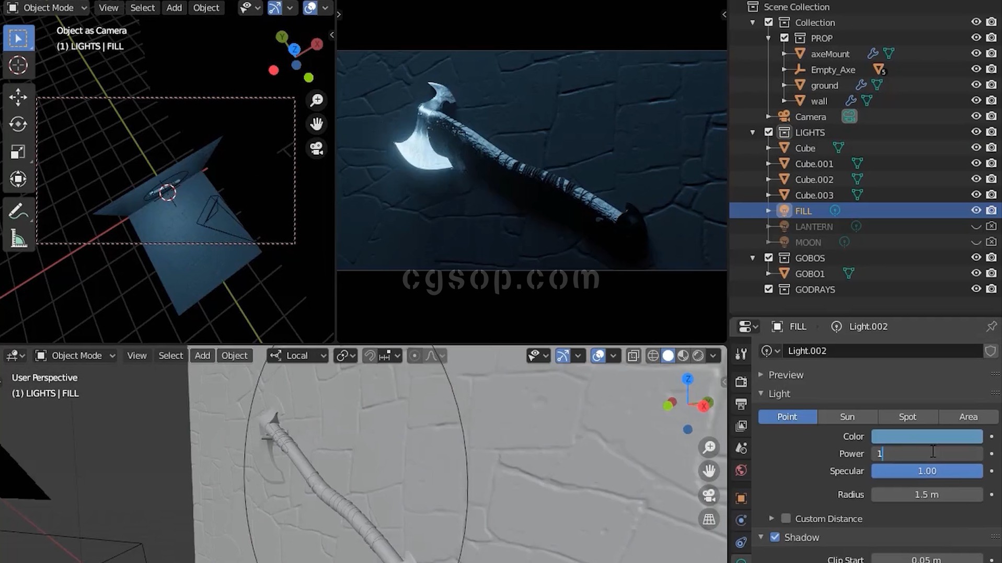Disable the LIGHTS collection checkbox
This screenshot has height=563, width=1002.
(768, 132)
